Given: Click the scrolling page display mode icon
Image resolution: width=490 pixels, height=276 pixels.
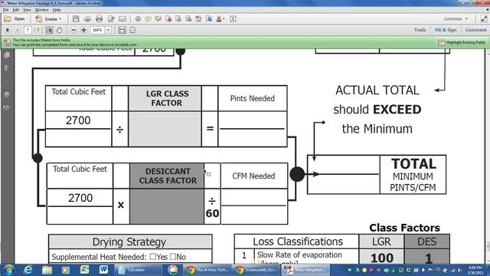Looking at the screenshot, I should (122, 30).
